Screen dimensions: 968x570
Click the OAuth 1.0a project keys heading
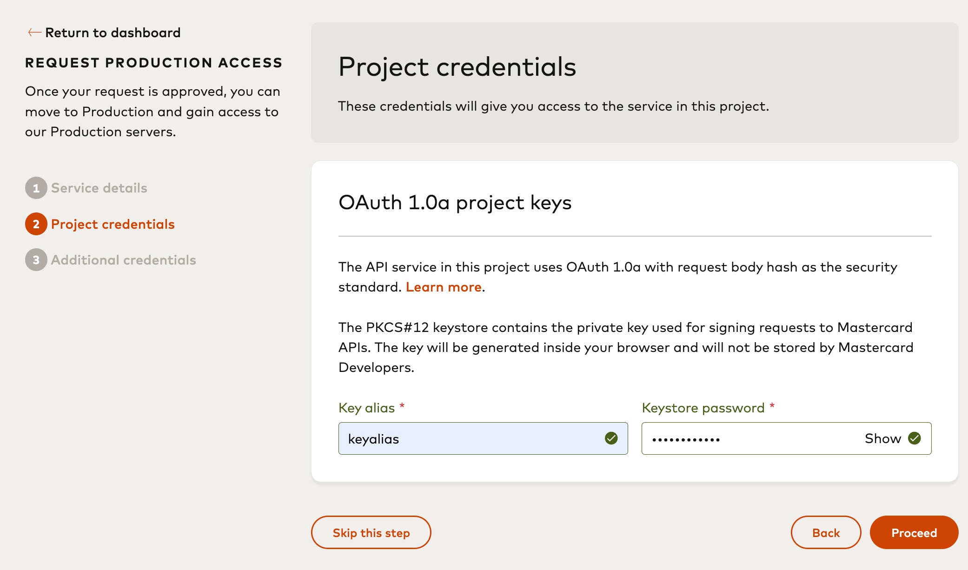click(x=455, y=203)
